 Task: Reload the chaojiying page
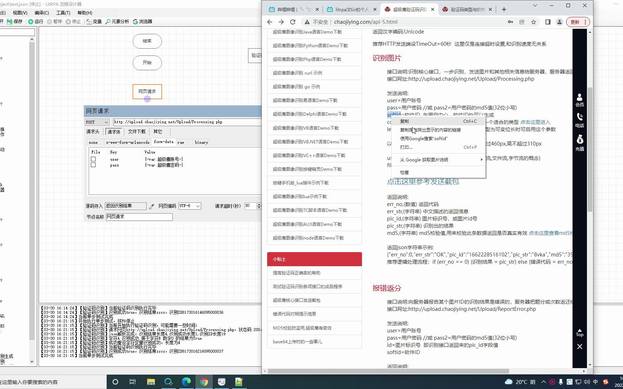pyautogui.click(x=293, y=22)
